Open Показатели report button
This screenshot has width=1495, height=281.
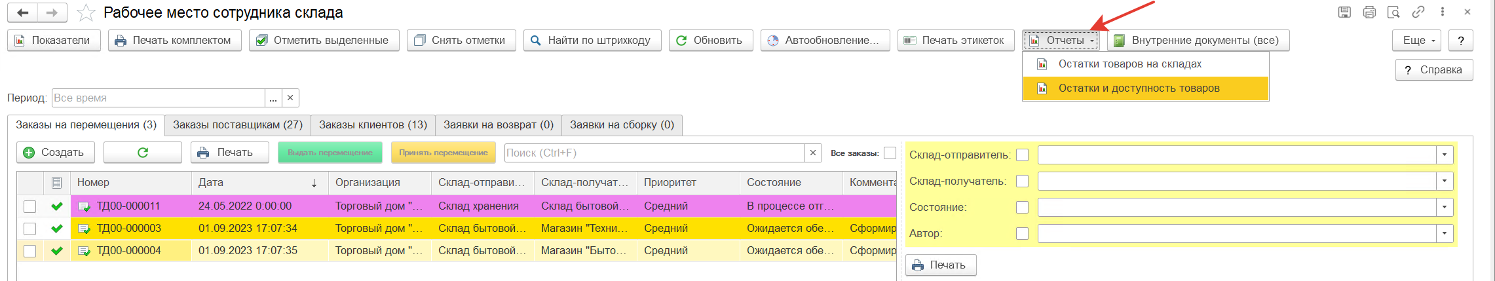click(54, 41)
